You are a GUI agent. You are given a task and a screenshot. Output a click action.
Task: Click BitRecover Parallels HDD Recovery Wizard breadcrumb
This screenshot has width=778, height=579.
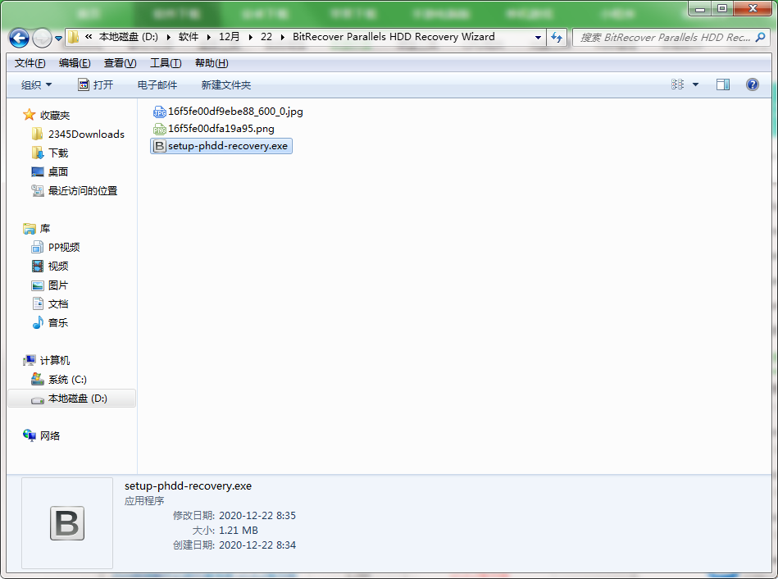(x=394, y=37)
